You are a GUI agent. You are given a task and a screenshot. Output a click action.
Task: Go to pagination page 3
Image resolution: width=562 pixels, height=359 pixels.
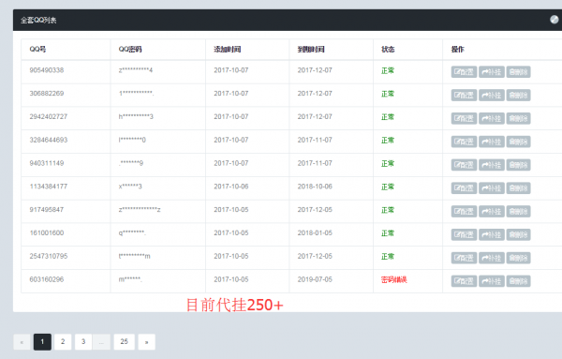point(83,342)
